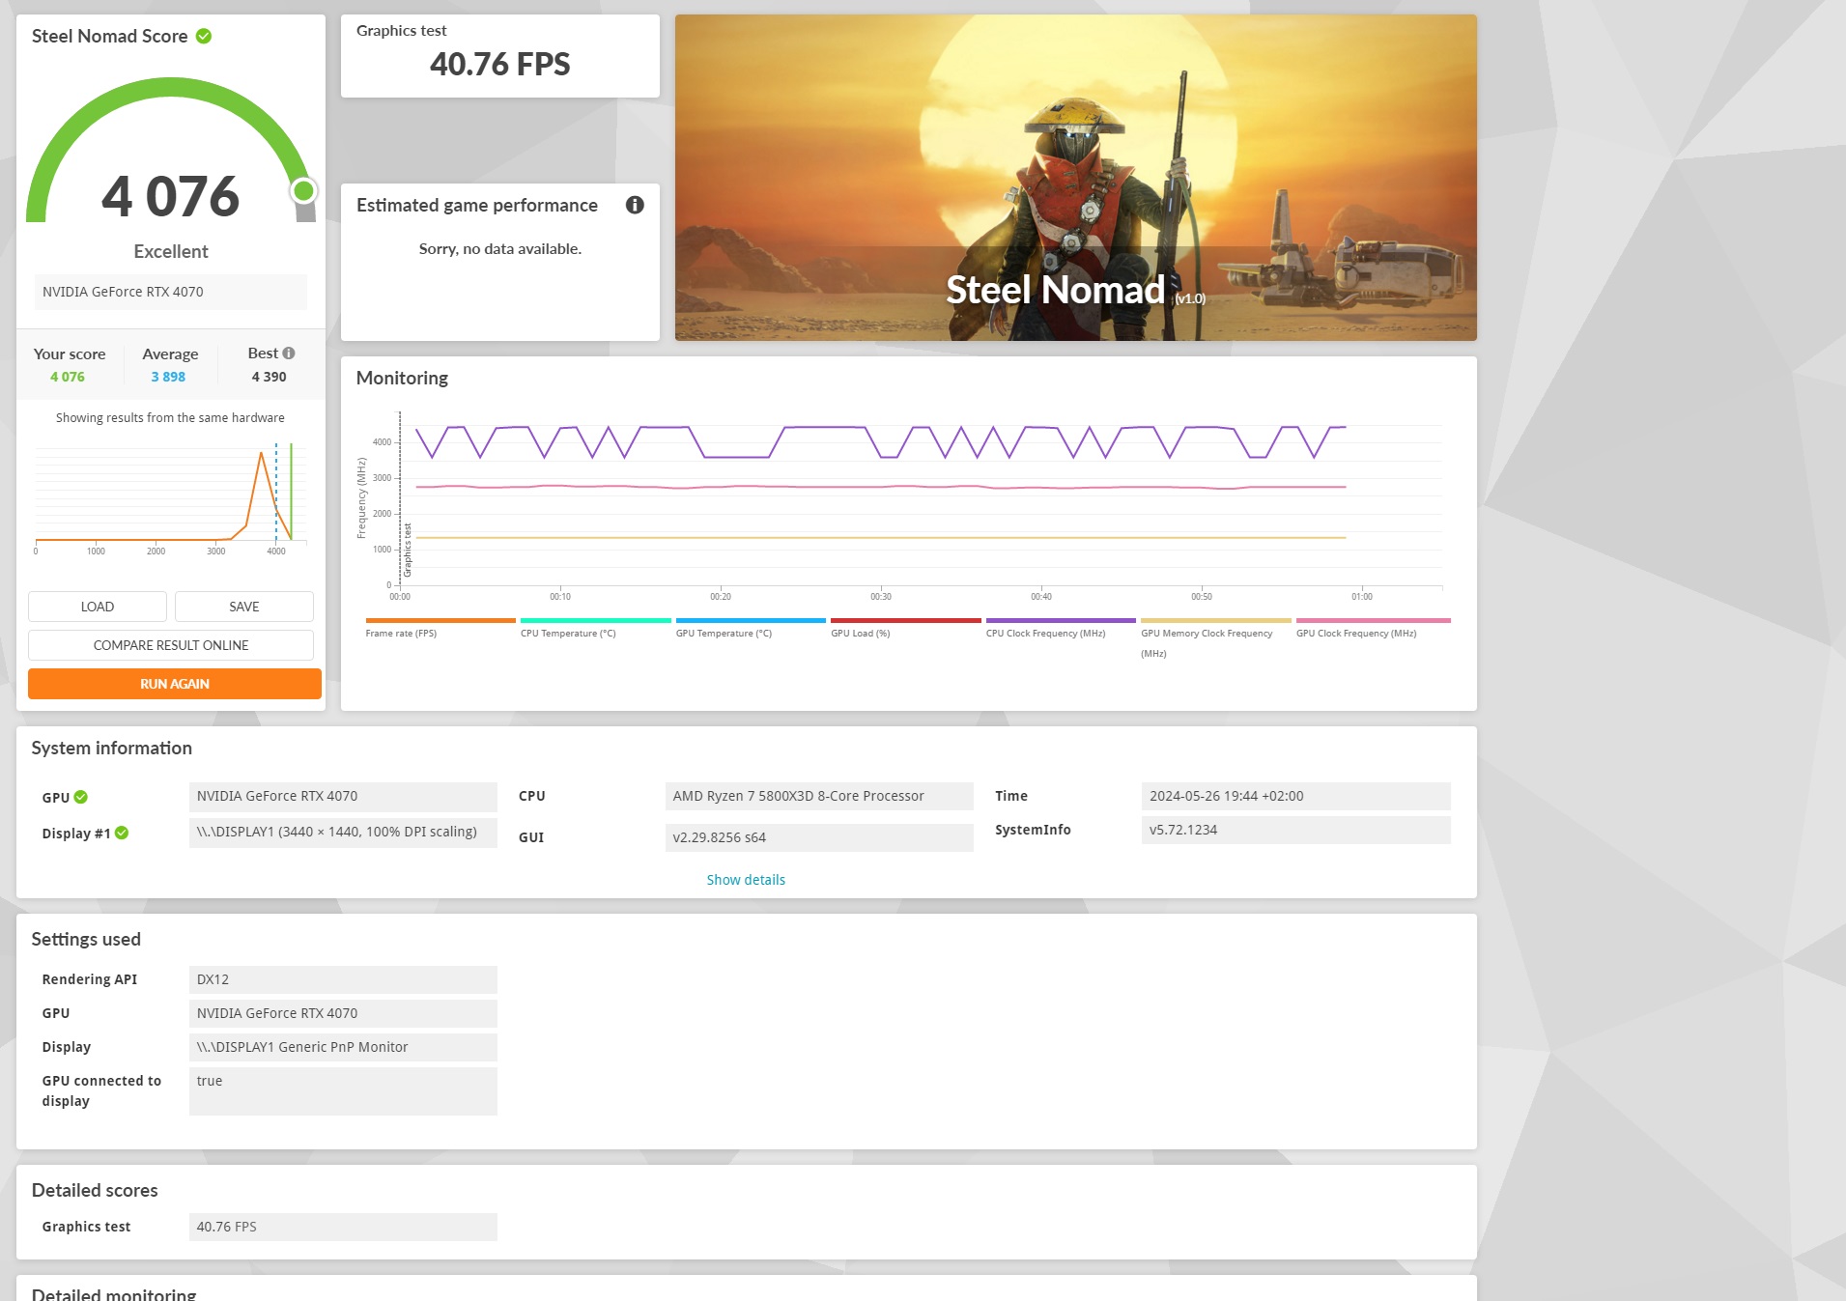Click the Time value 2024-05-26 19:44
The height and width of the screenshot is (1301, 1846).
click(1296, 796)
